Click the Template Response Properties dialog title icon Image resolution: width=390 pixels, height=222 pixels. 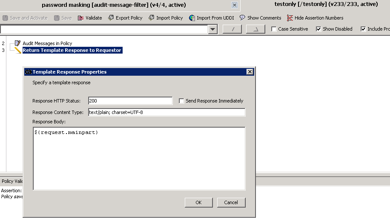[x=29, y=72]
